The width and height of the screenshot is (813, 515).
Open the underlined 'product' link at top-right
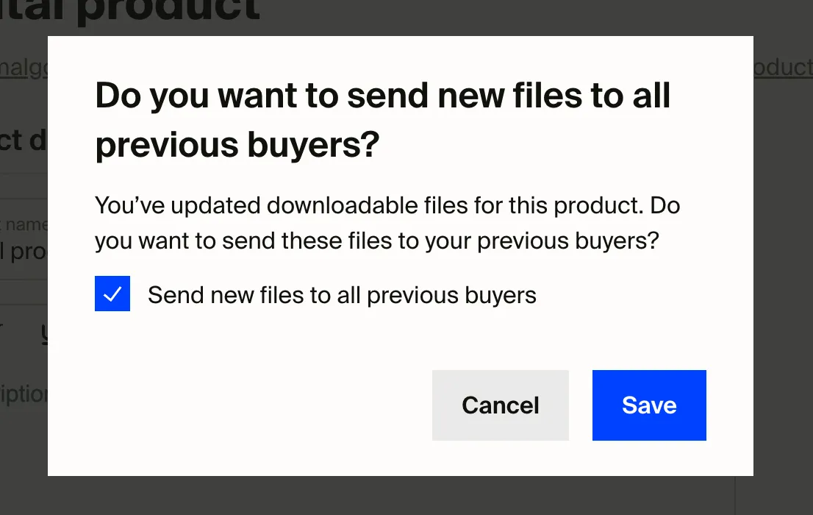[782, 68]
